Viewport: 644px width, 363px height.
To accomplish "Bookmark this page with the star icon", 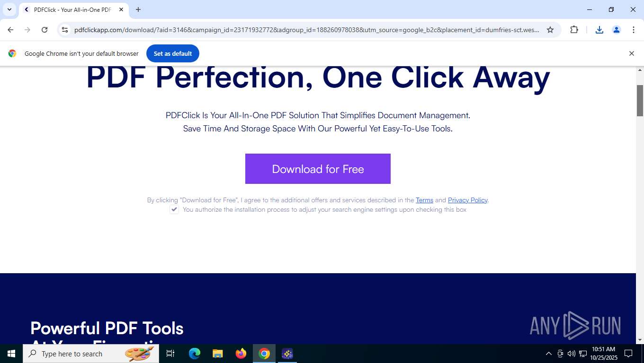I will pos(550,30).
